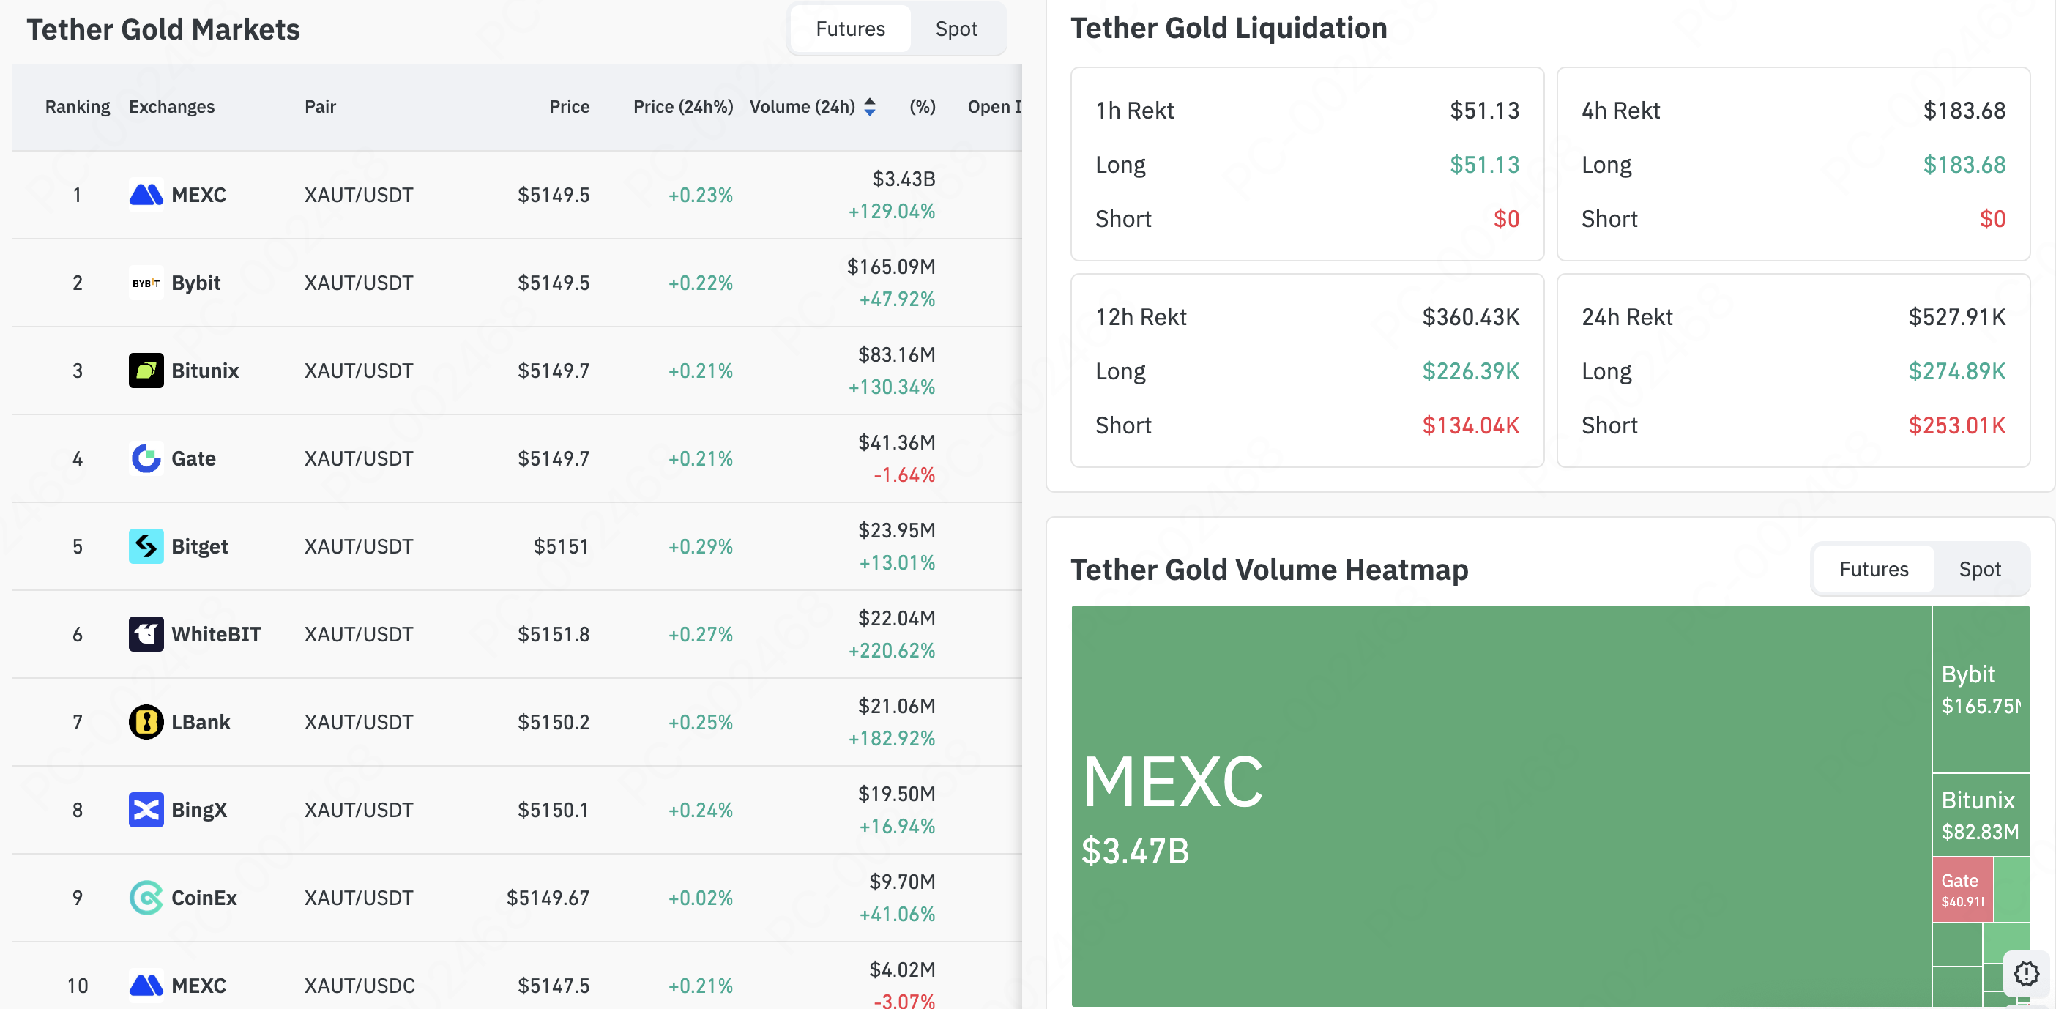The height and width of the screenshot is (1009, 2056).
Task: Select the Bitget exchange logo
Action: pos(146,546)
